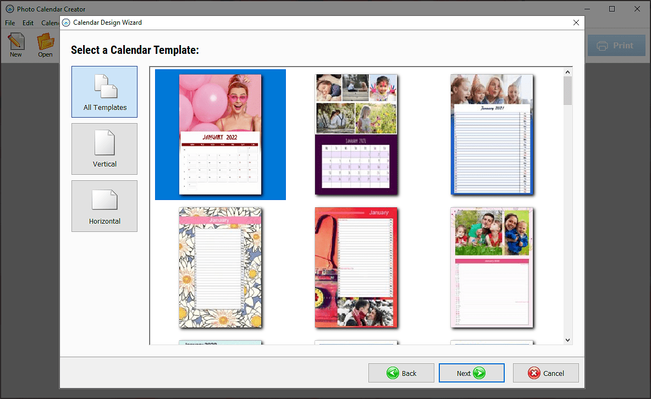Choose the blue lined party kids template
This screenshot has width=651, height=399.
[492, 135]
